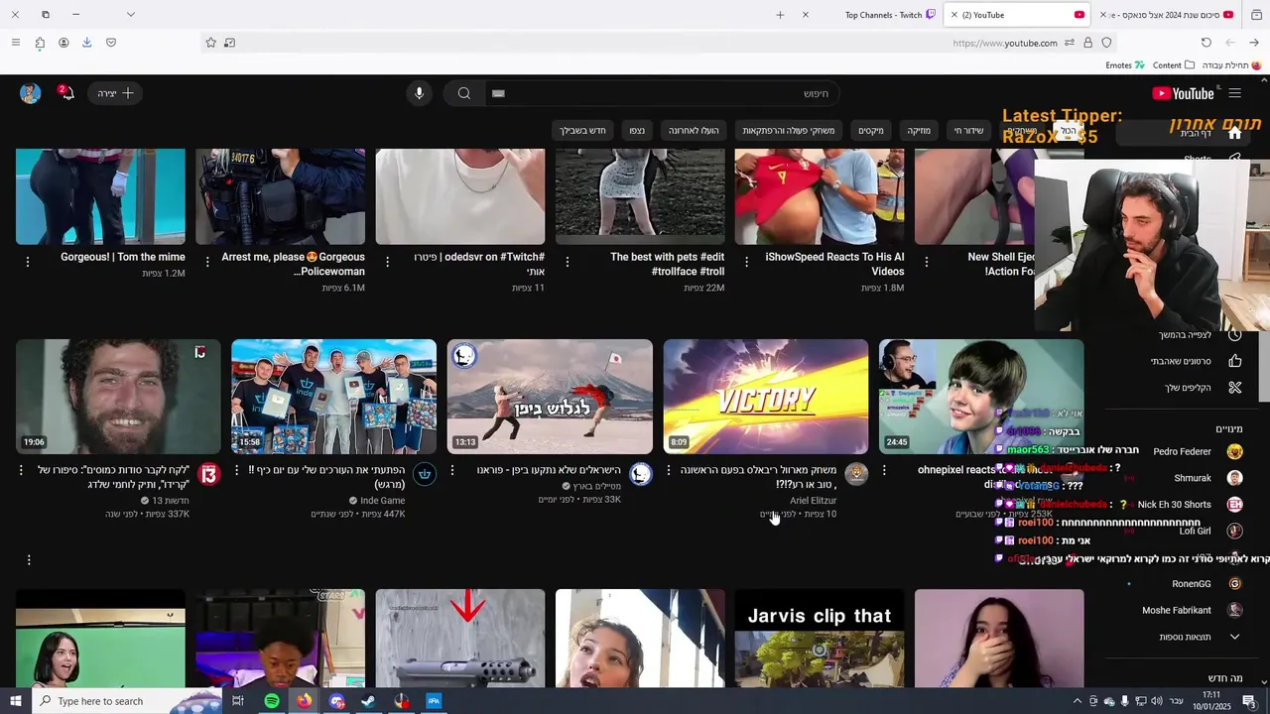The height and width of the screenshot is (714, 1270).
Task: Open the VICTORY video thumbnail
Action: [765, 397]
